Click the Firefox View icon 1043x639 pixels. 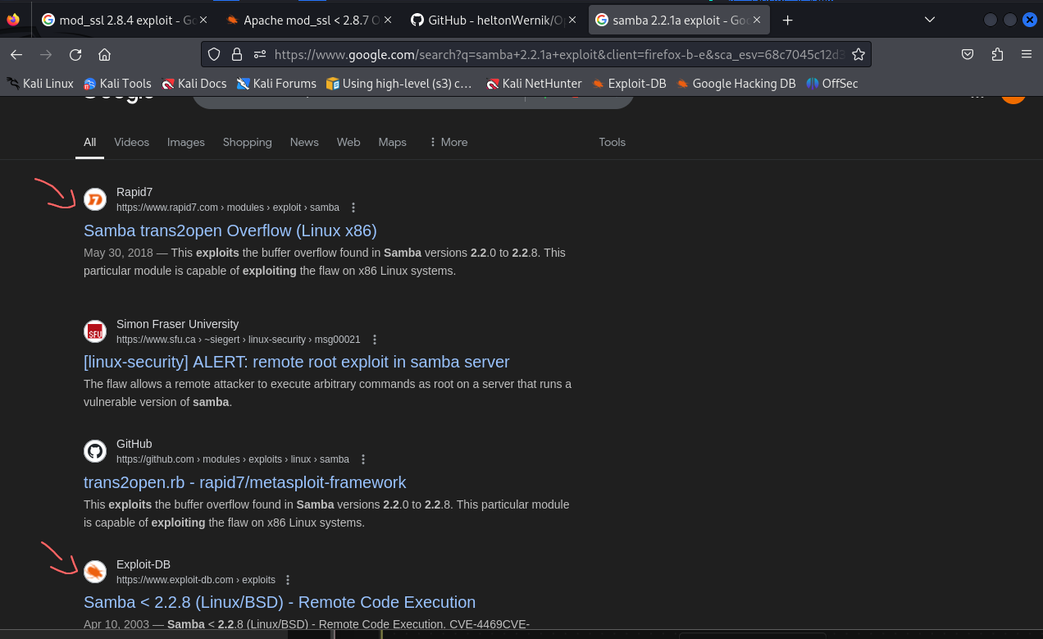[x=13, y=20]
